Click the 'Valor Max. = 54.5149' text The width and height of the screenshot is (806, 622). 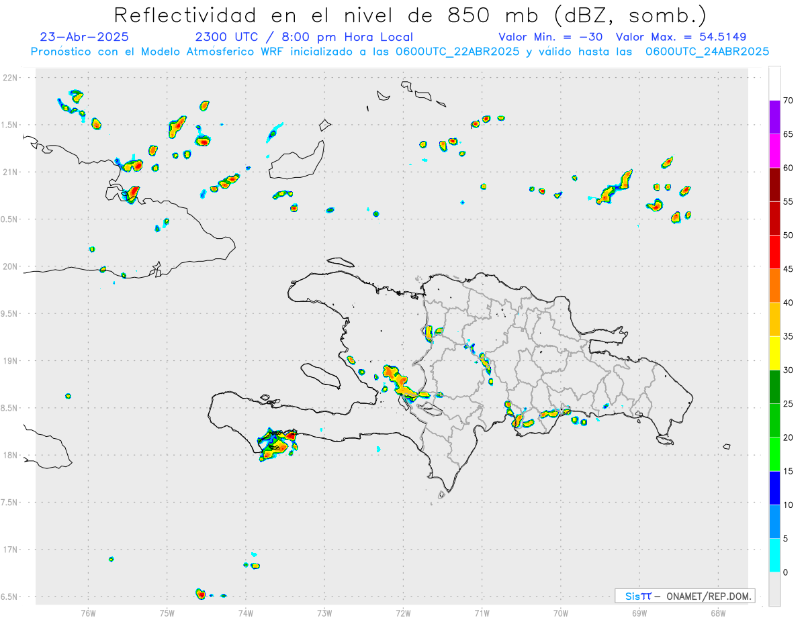coord(681,37)
